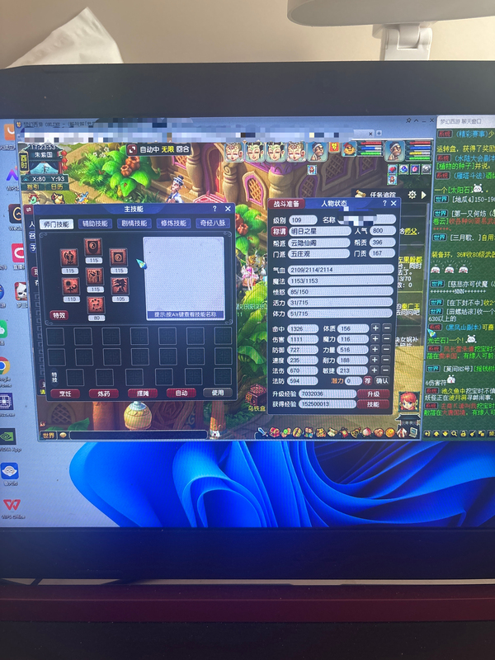Viewport: 495px width, 660px height.
Task: Select the skill icon labeled 110
Action: [x=70, y=285]
